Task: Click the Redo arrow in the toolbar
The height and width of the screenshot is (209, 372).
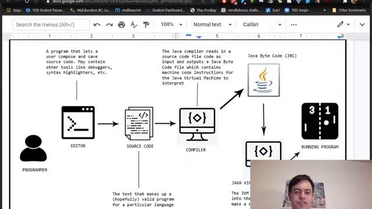Action: (109, 24)
